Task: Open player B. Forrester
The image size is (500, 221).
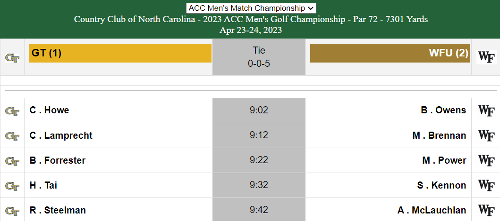Action: (x=58, y=160)
